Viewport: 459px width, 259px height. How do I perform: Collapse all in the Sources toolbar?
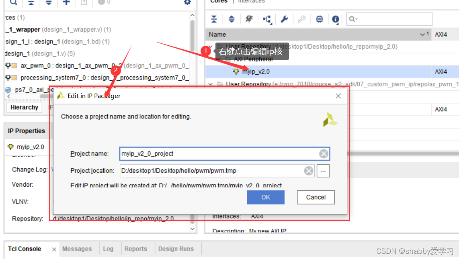[31, 2]
